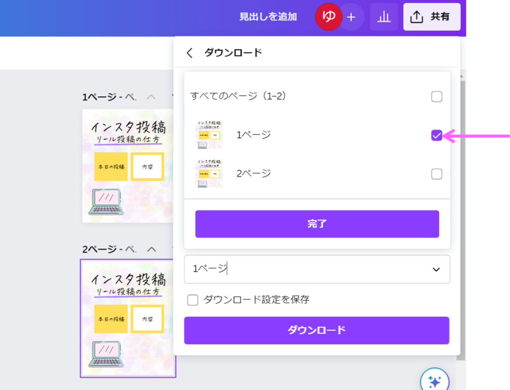Click the 見出しを追加 title field

[x=268, y=17]
